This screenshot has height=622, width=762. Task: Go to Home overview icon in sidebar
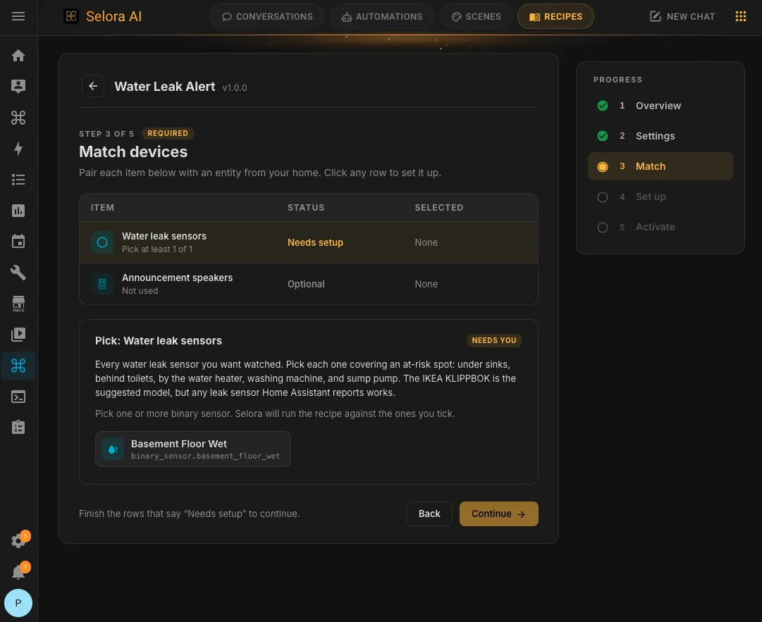pos(18,56)
